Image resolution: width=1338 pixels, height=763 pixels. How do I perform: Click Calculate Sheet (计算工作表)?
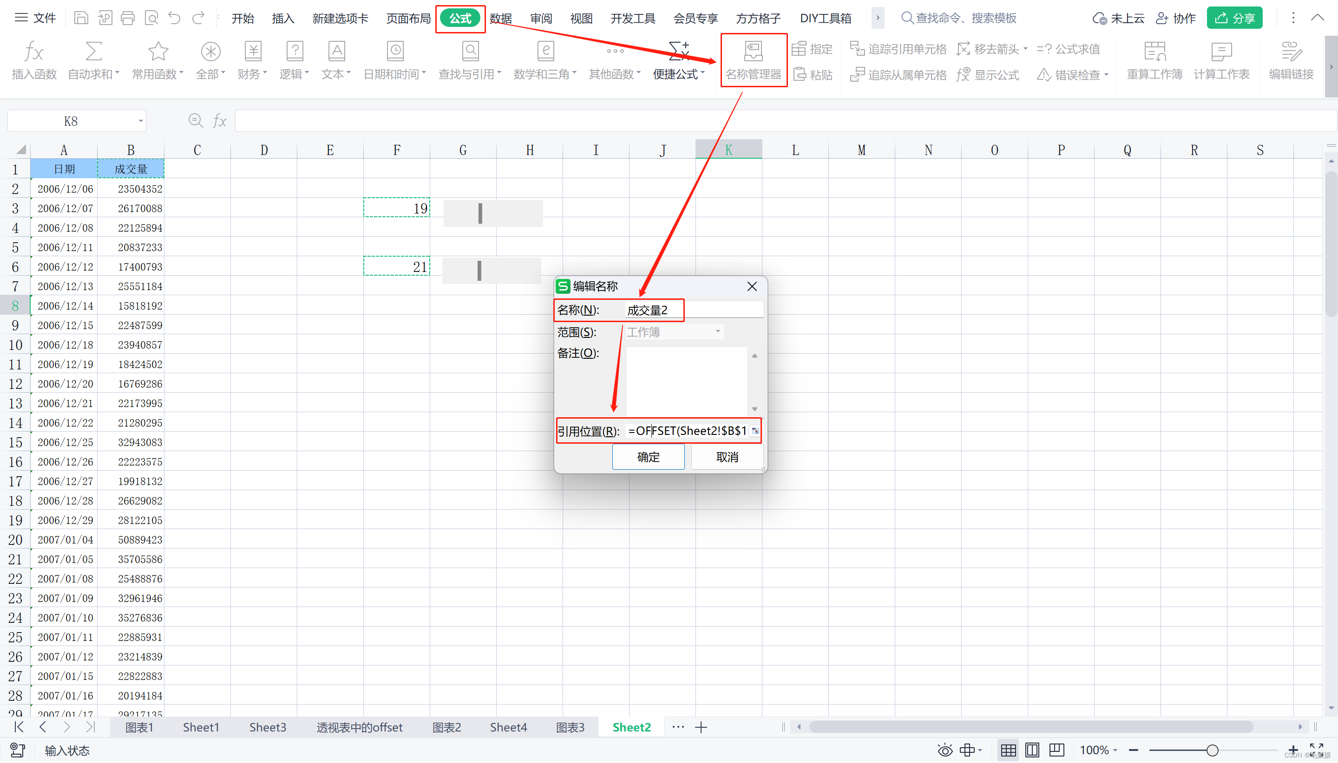tap(1221, 61)
